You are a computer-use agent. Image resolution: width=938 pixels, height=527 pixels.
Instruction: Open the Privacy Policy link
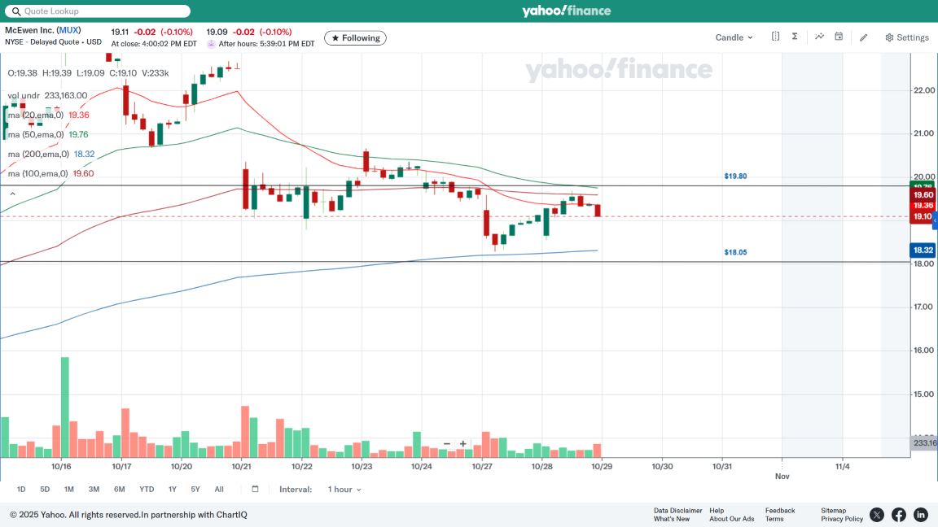[842, 519]
